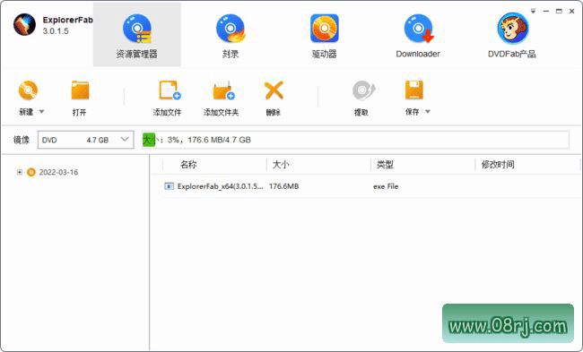Open the window options menu arrow
This screenshot has width=583, height=352.
coord(533,11)
